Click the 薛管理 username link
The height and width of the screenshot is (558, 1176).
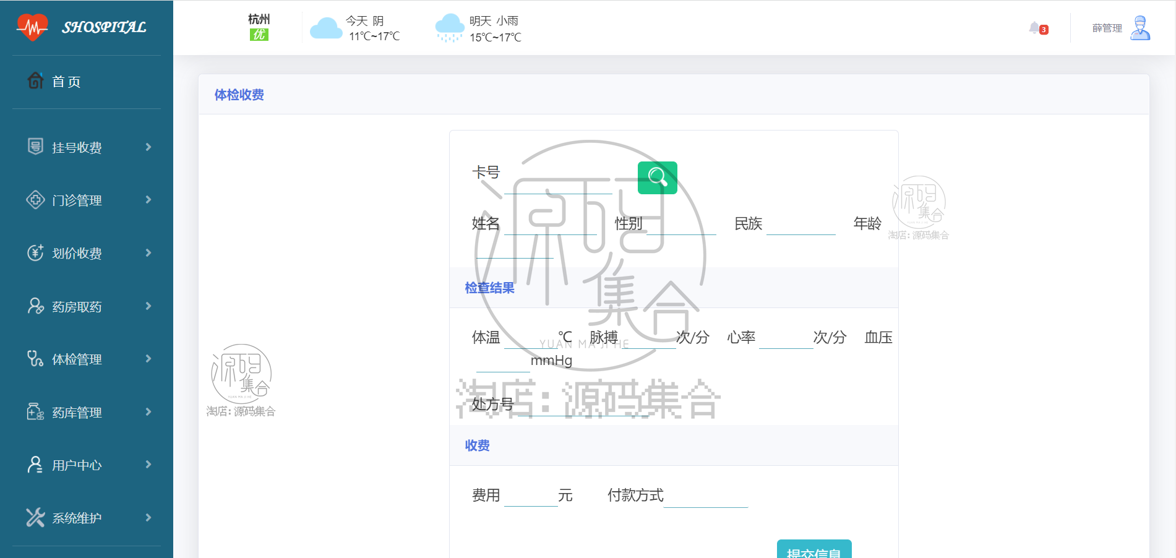click(1107, 28)
